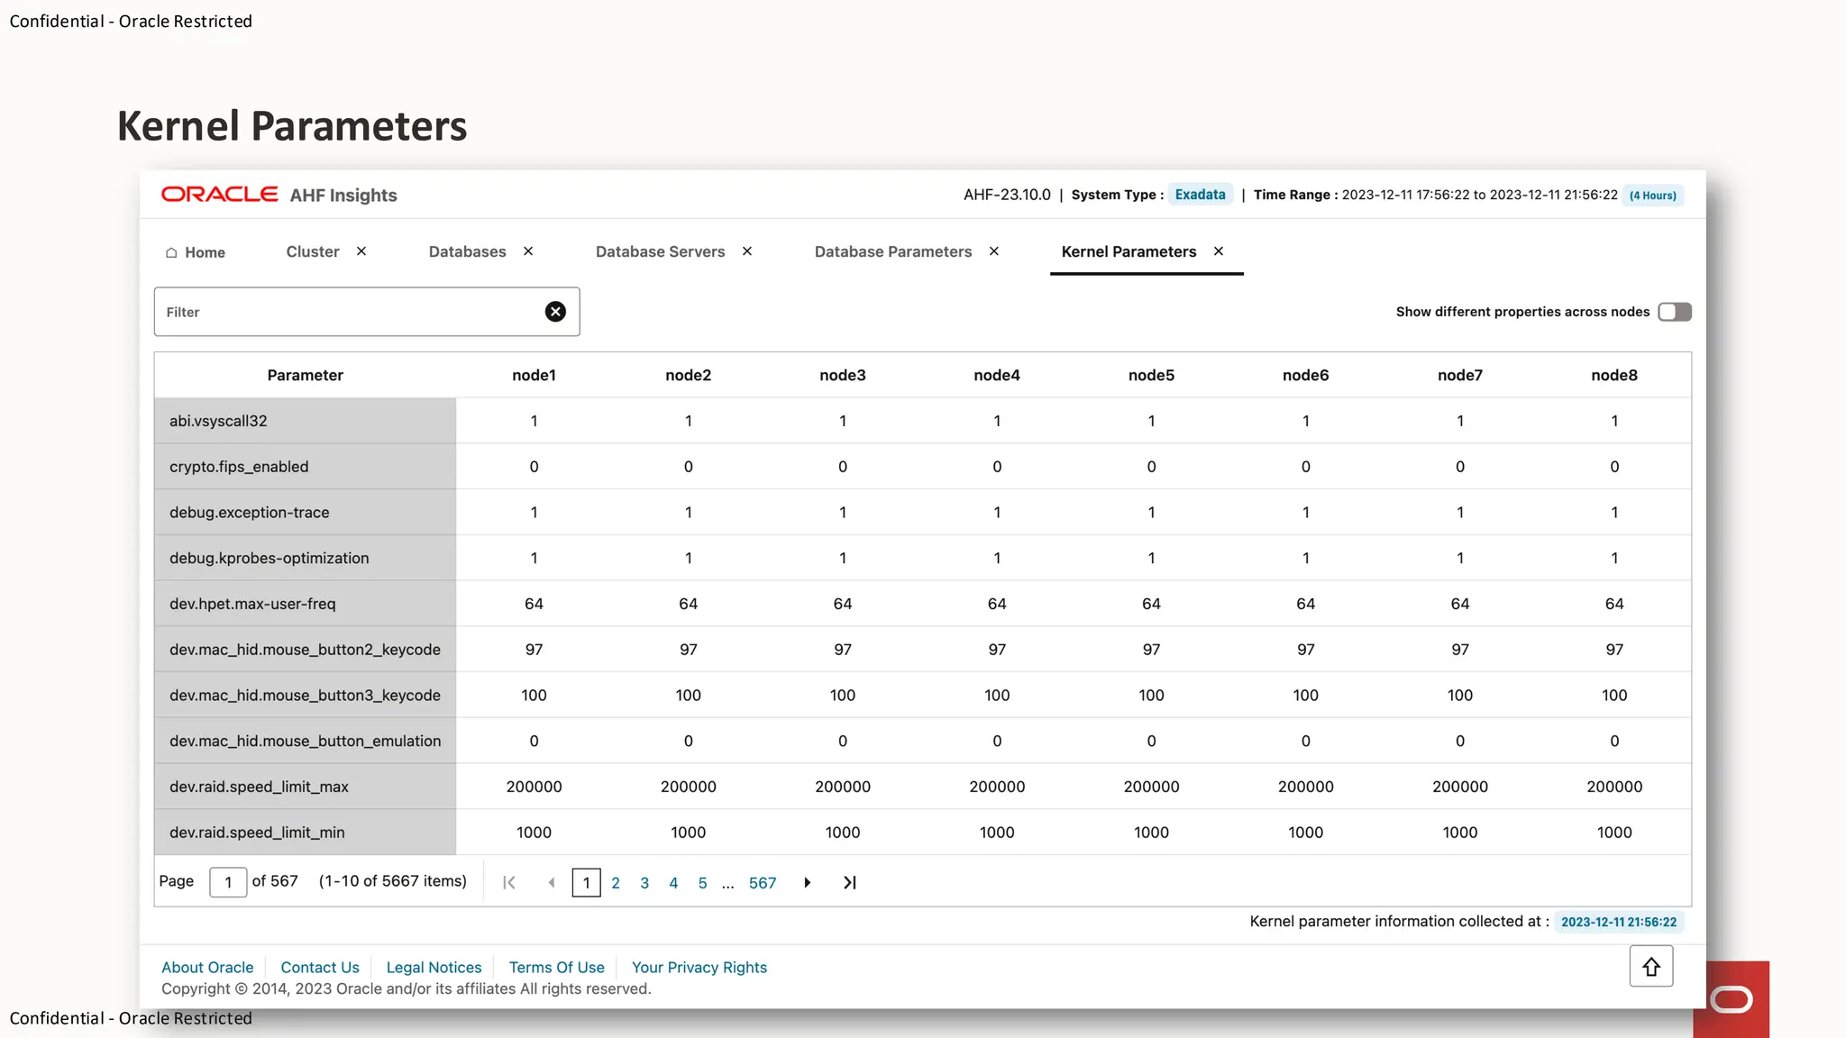
Task: Close the Cluster tab
Action: pyautogui.click(x=361, y=251)
